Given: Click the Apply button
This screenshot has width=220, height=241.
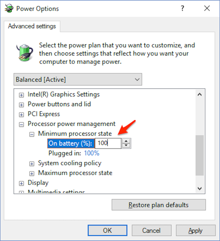Looking at the screenshot, I should 195,230.
